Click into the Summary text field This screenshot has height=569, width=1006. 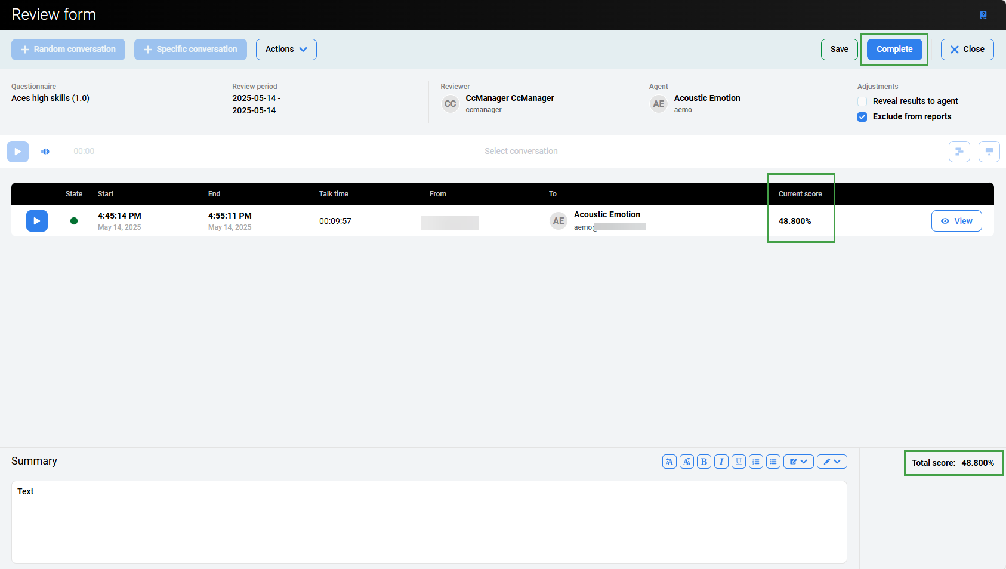(428, 522)
